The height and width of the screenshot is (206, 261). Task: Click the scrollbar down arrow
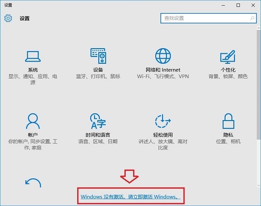pos(258,185)
